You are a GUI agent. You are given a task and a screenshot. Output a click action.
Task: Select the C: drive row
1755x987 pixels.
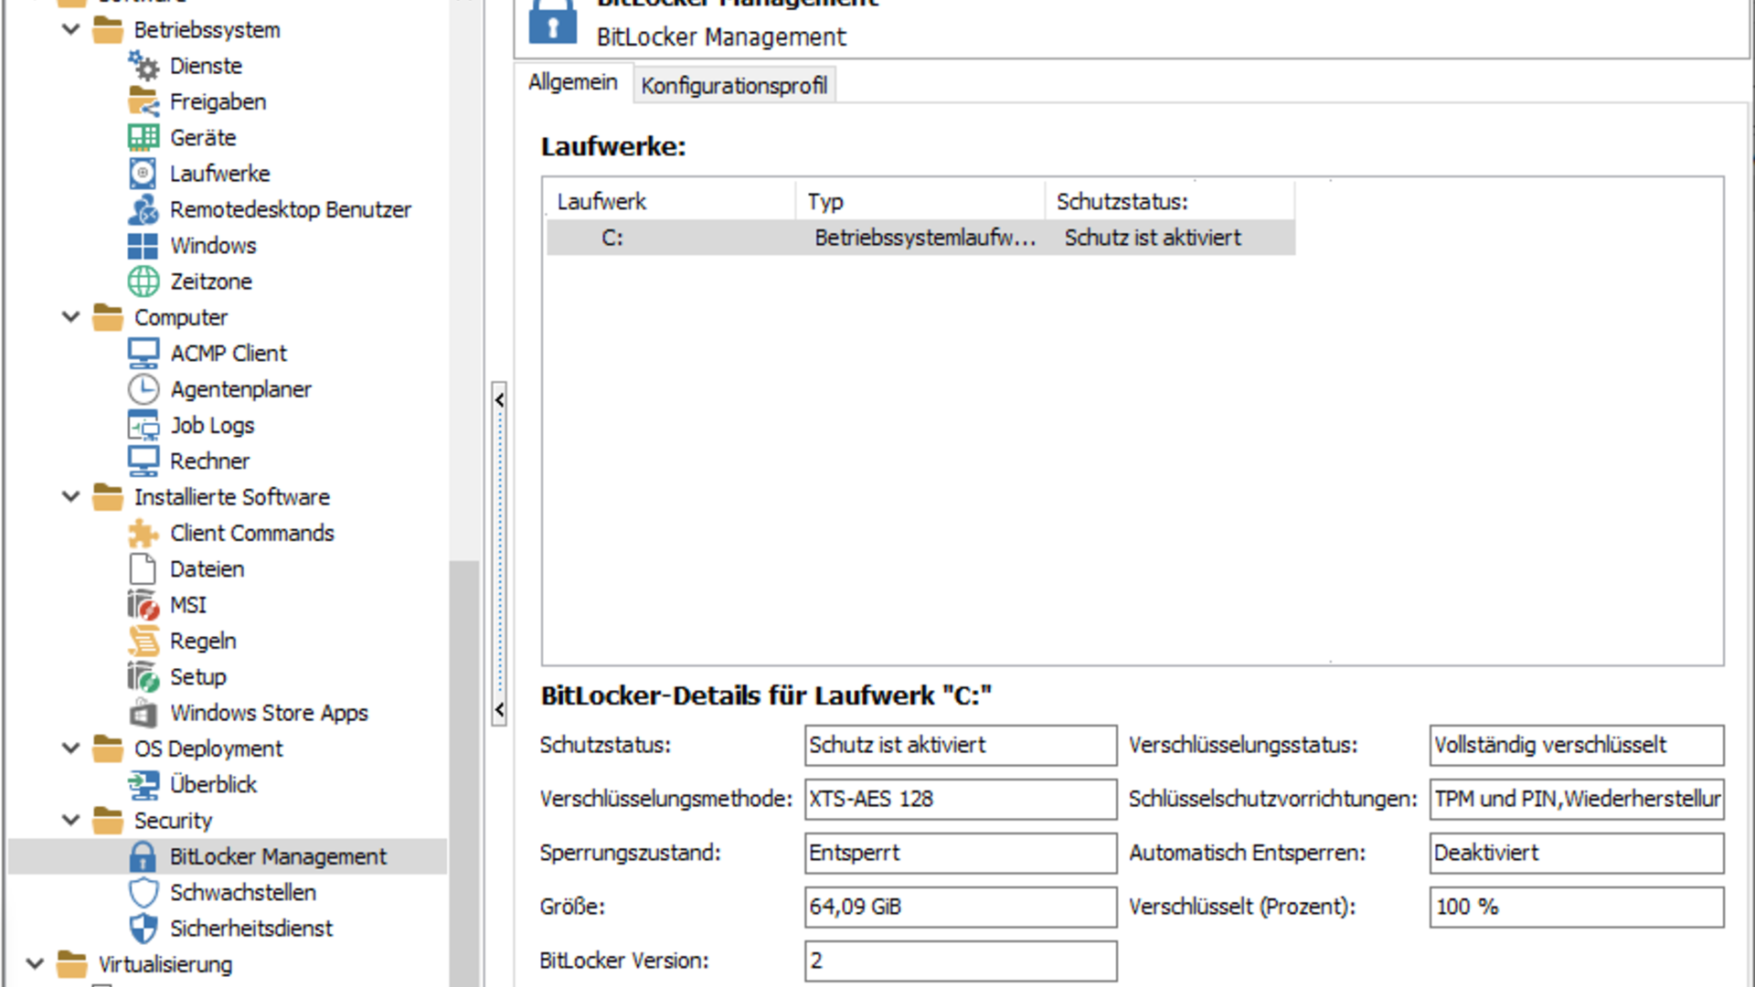[920, 238]
